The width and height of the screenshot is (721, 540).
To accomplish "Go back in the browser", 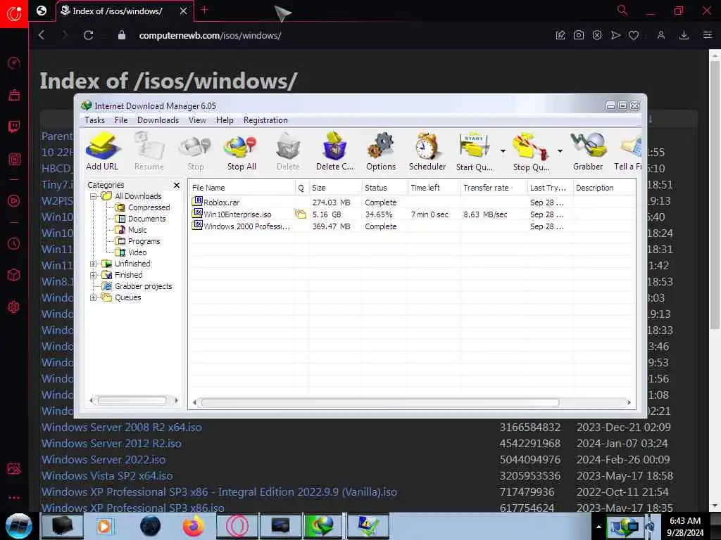I will click(42, 35).
